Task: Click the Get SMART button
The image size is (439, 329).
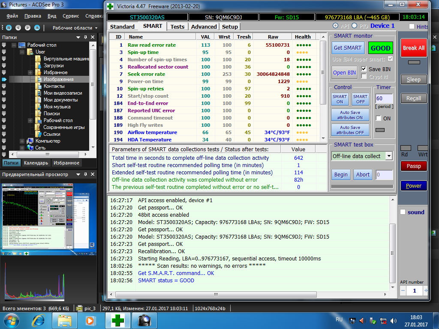Action: tap(348, 48)
